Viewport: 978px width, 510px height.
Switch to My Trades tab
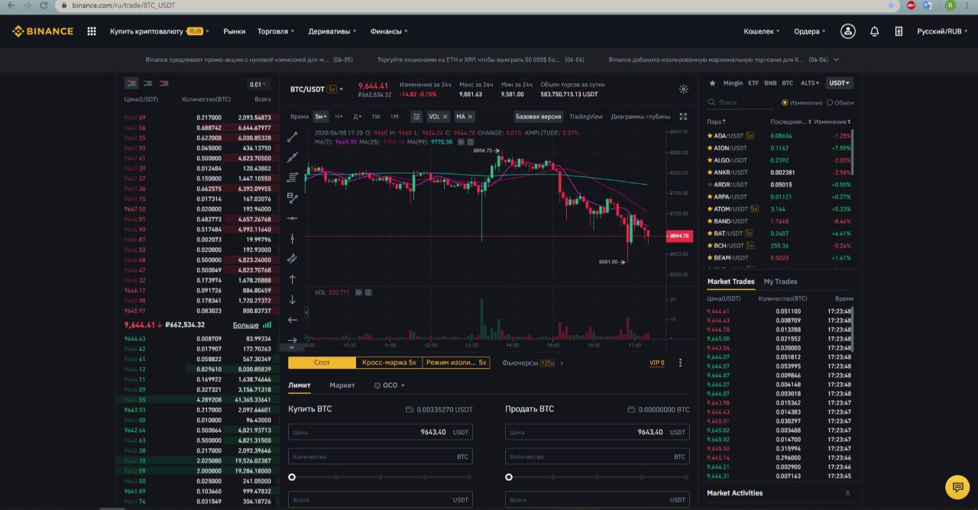[780, 282]
